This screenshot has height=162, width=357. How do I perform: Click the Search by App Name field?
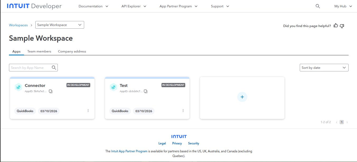(30, 68)
